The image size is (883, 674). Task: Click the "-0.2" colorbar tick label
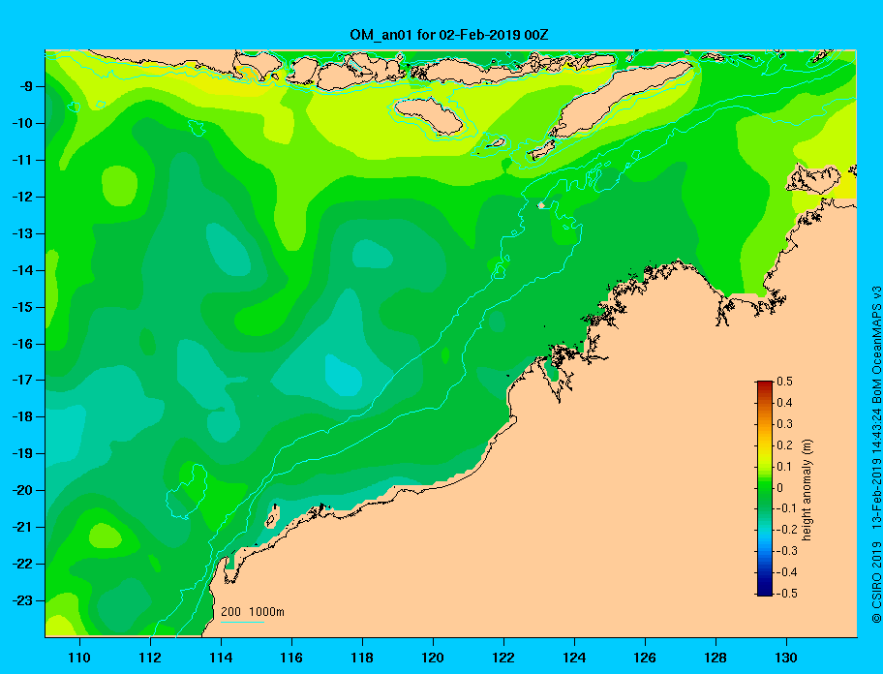coord(787,530)
